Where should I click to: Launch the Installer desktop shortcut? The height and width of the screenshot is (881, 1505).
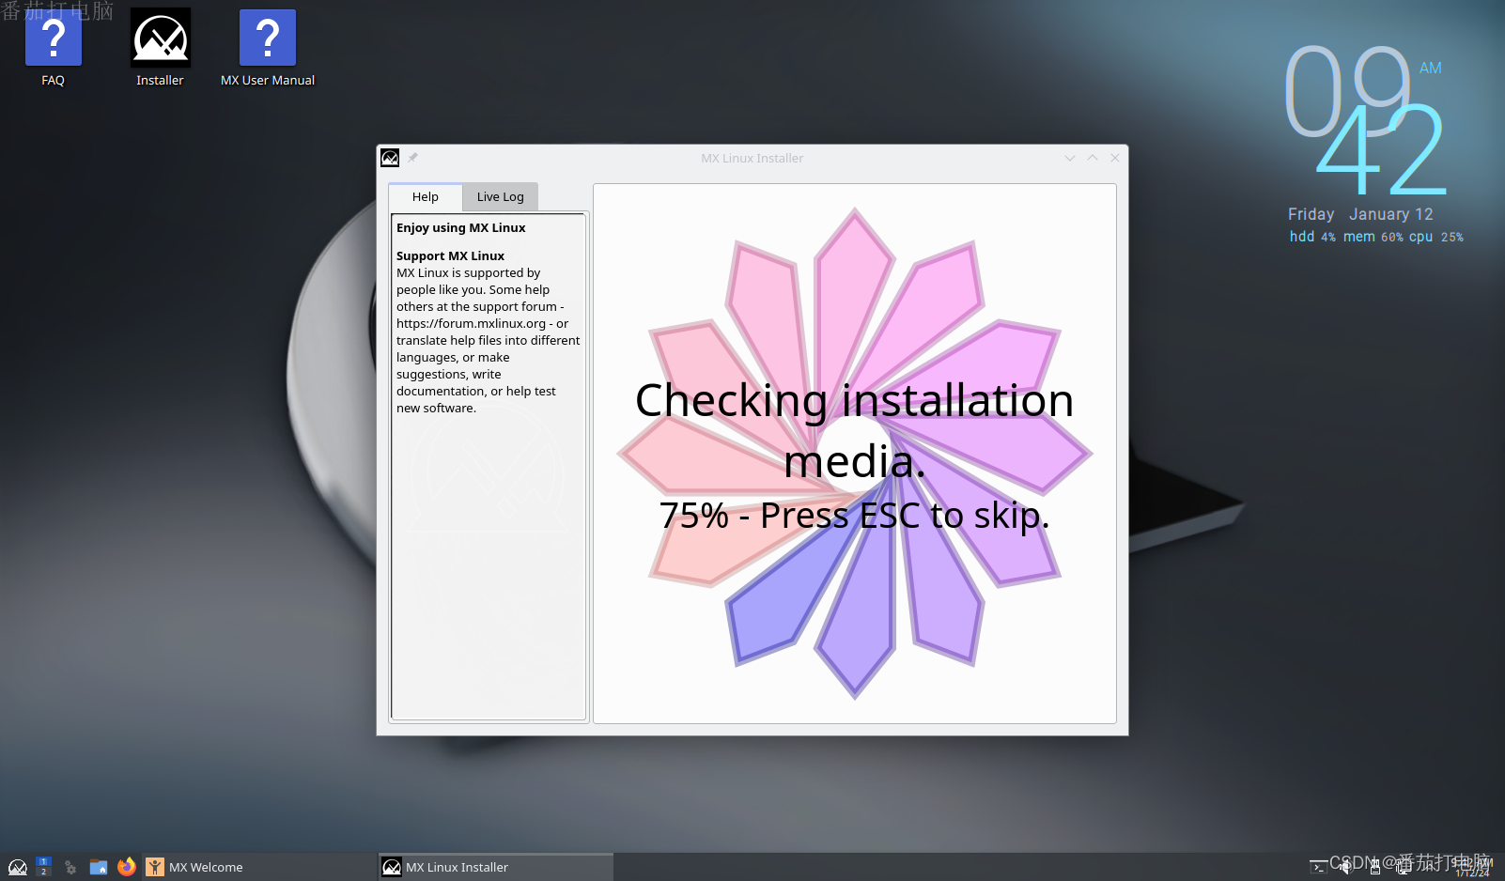coord(160,49)
